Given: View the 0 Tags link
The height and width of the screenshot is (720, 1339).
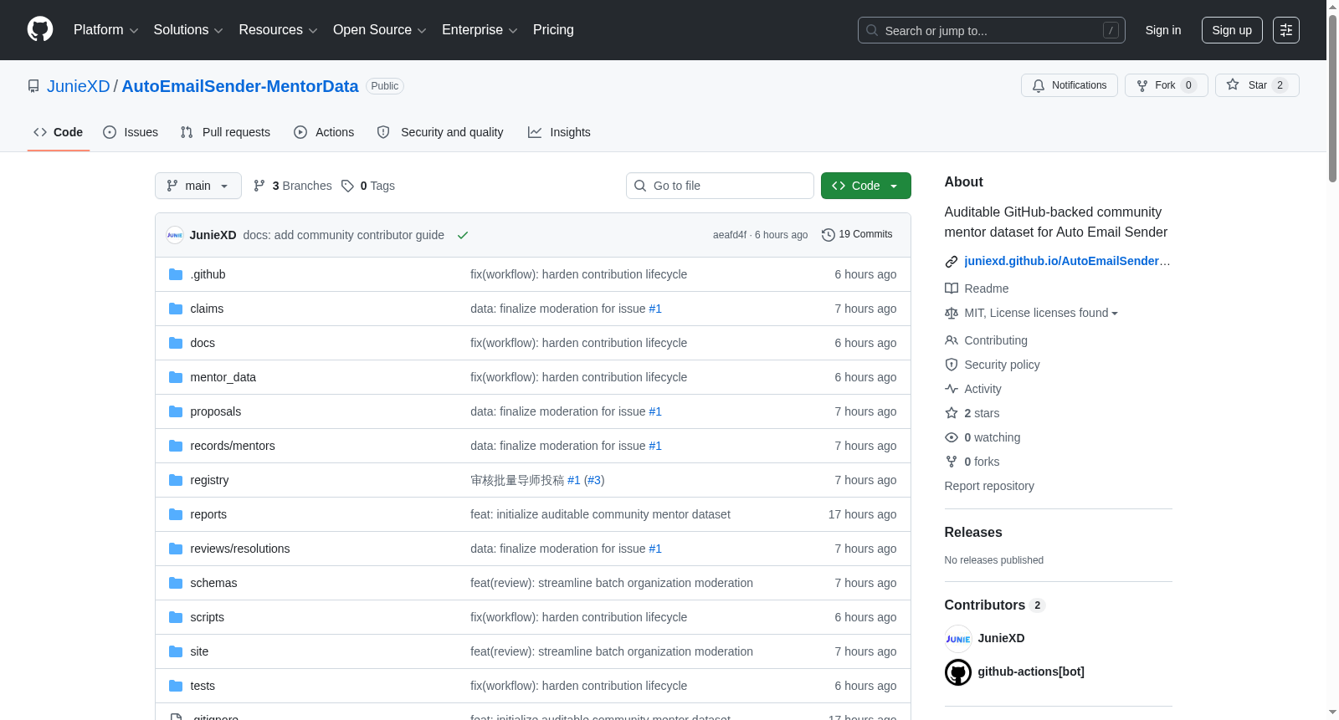Looking at the screenshot, I should tap(368, 186).
